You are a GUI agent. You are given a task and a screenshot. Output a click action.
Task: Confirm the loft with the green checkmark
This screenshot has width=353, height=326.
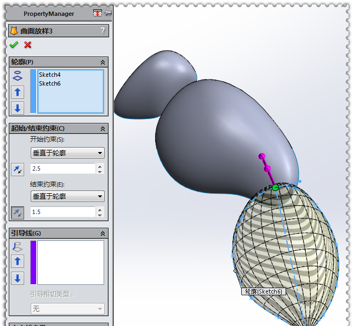(14, 45)
